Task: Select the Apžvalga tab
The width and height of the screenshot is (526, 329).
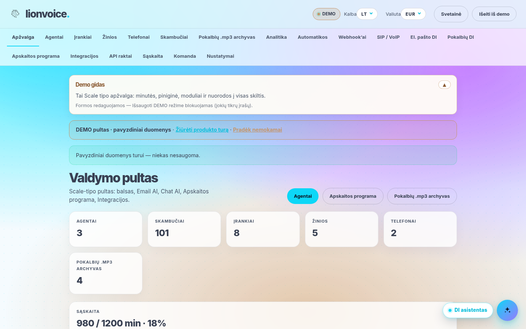Action: [23, 37]
